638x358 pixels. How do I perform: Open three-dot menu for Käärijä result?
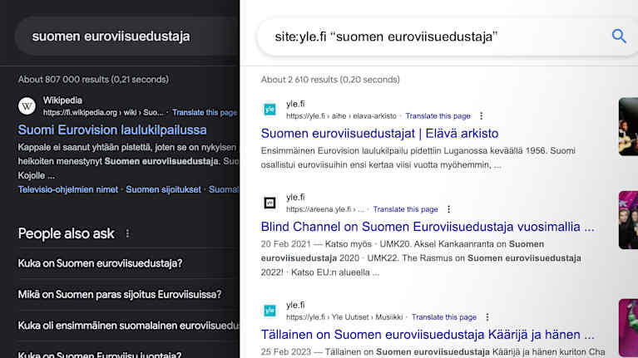coord(487,317)
